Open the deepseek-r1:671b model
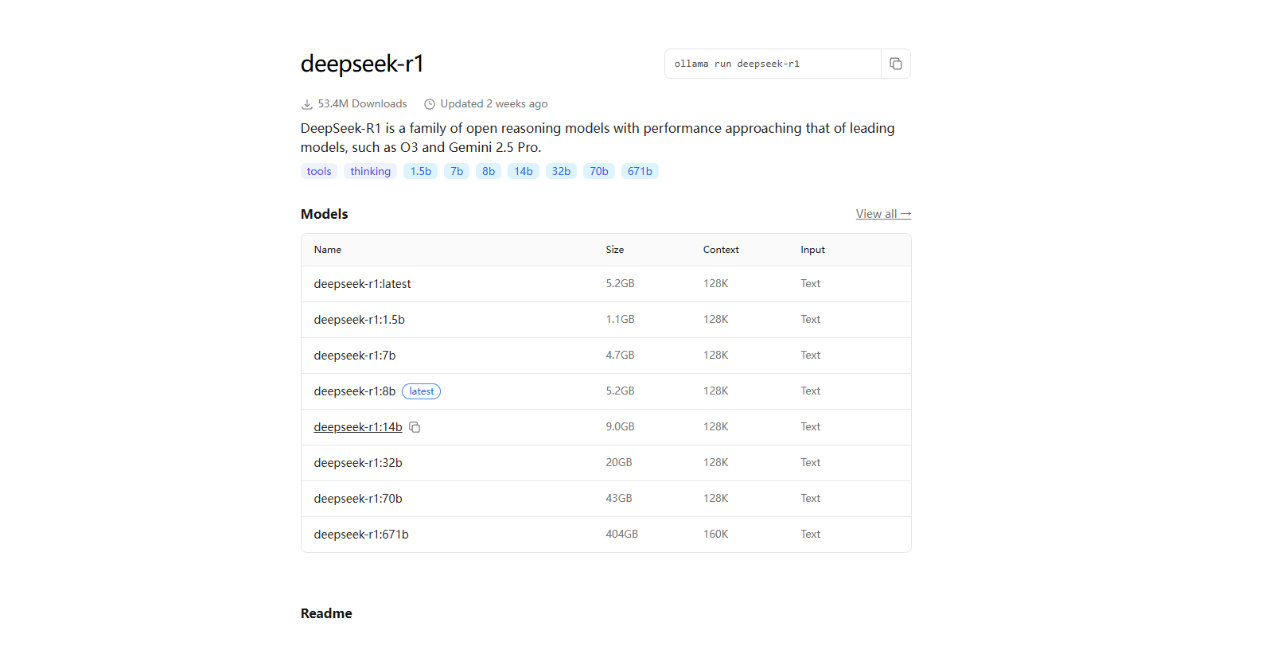 coord(361,535)
